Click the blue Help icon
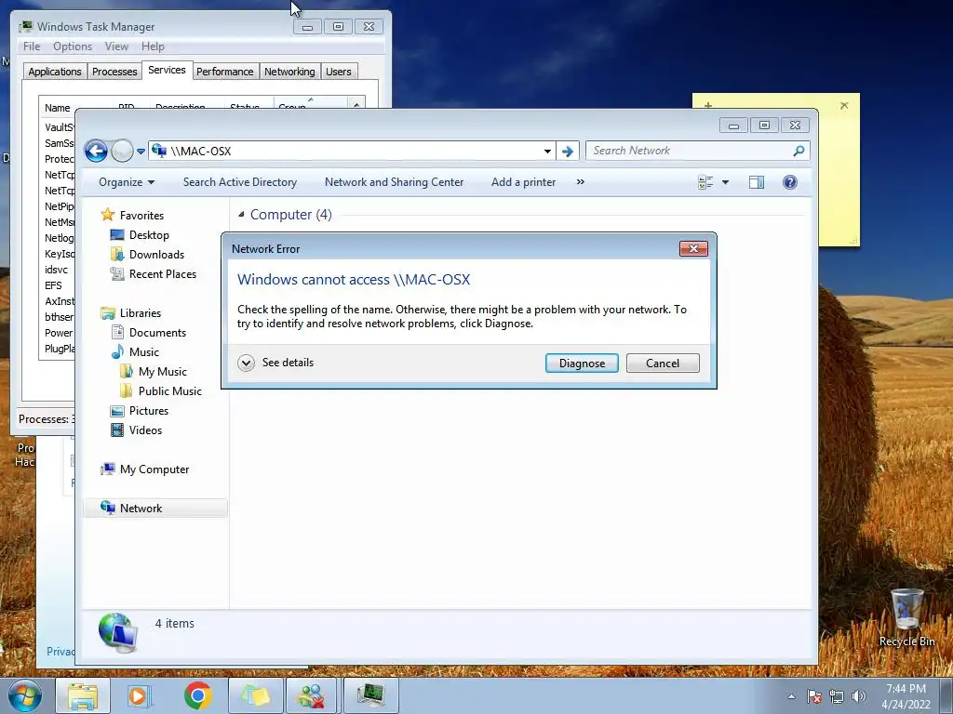This screenshot has width=953, height=714. coord(789,182)
